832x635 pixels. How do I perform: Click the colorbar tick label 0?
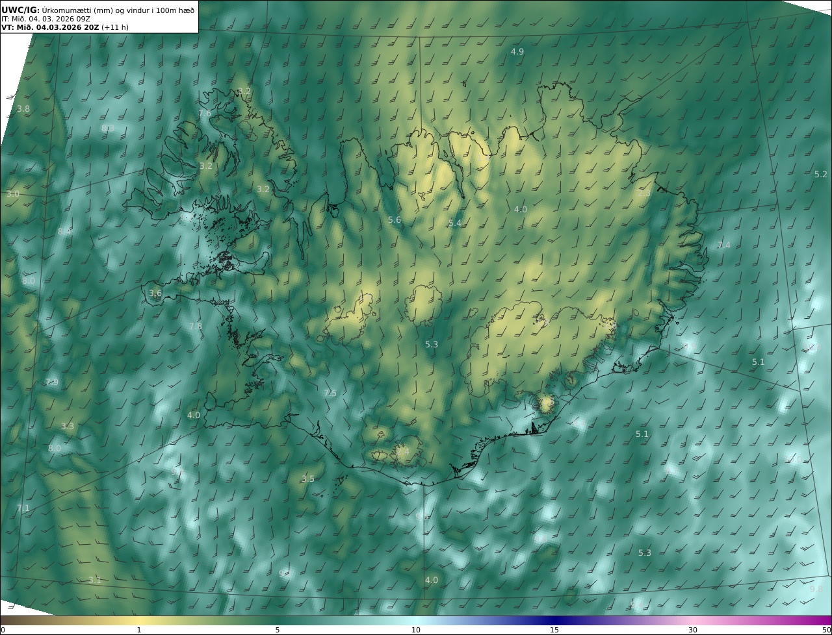(3, 630)
